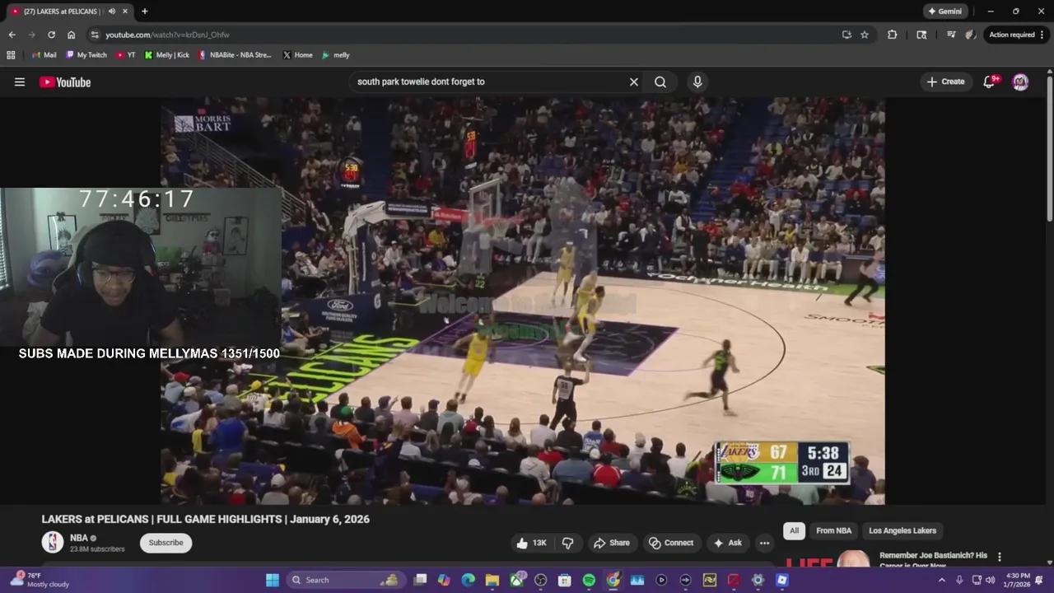
Task: Open the Chrome three-dot menu
Action: [x=1042, y=35]
